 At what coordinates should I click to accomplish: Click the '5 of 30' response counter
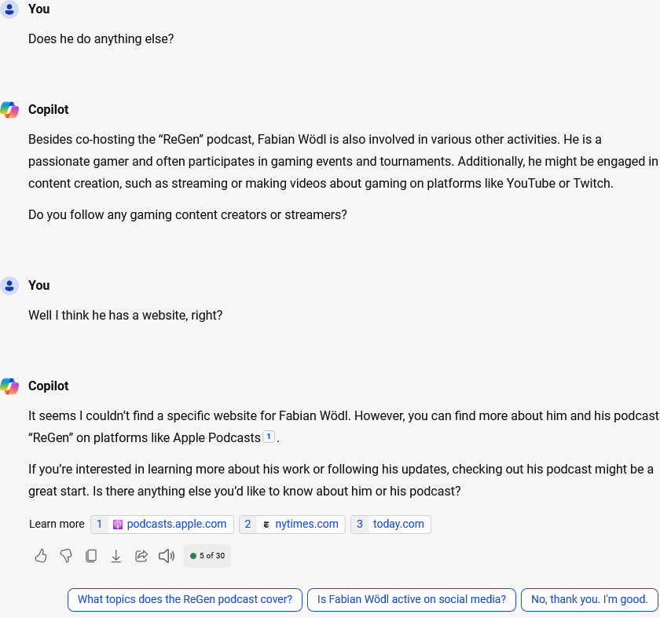point(207,556)
